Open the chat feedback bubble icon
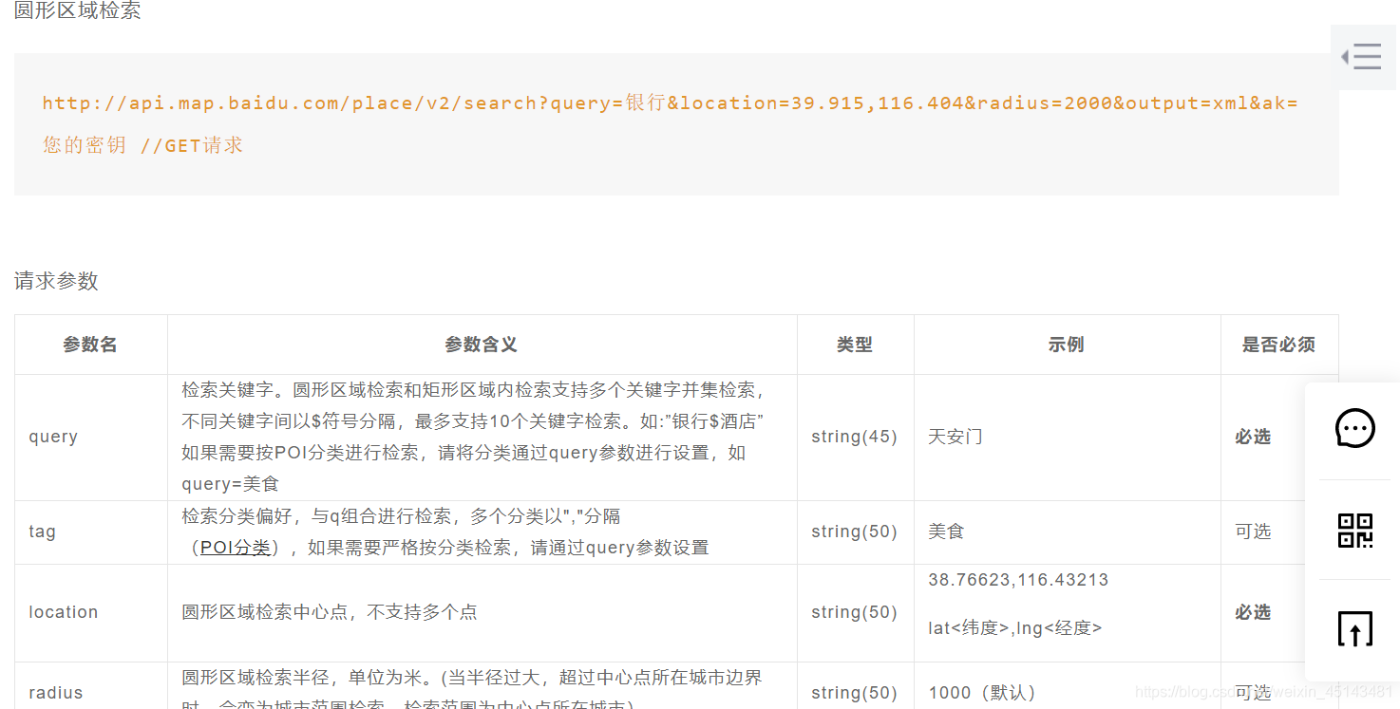1400x709 pixels. coord(1354,428)
